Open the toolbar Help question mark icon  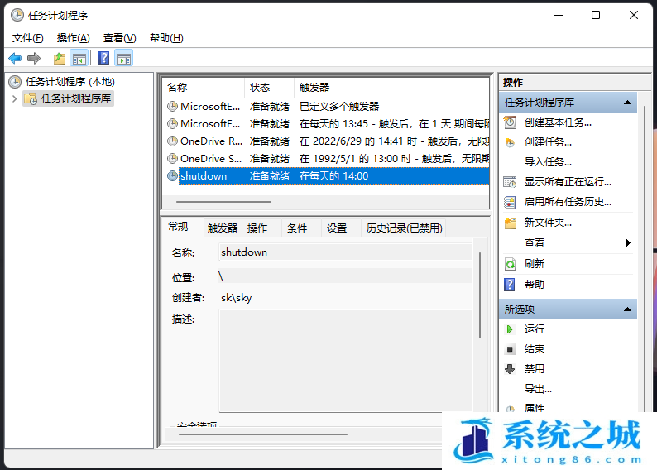point(103,58)
